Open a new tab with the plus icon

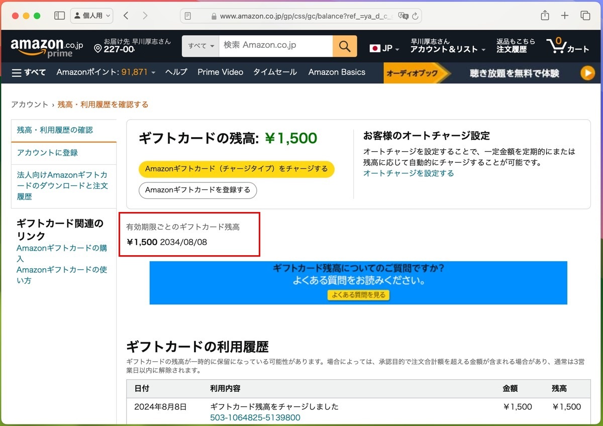click(x=565, y=16)
